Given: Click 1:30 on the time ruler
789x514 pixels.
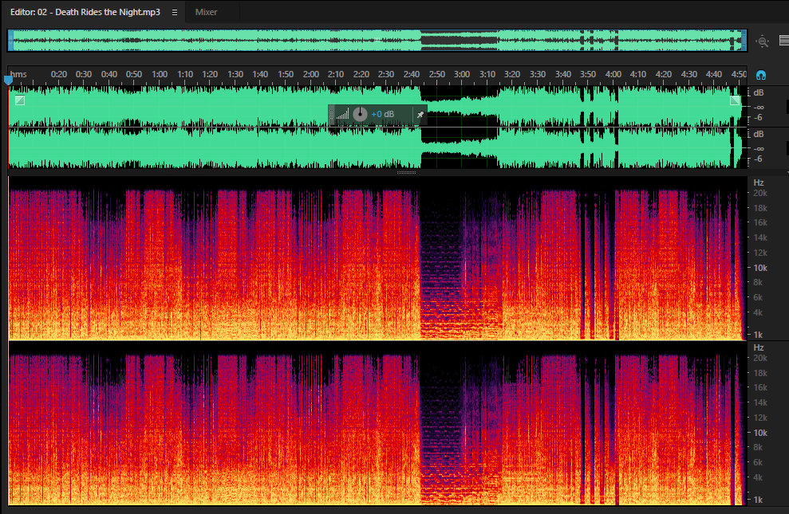Looking at the screenshot, I should (x=235, y=74).
